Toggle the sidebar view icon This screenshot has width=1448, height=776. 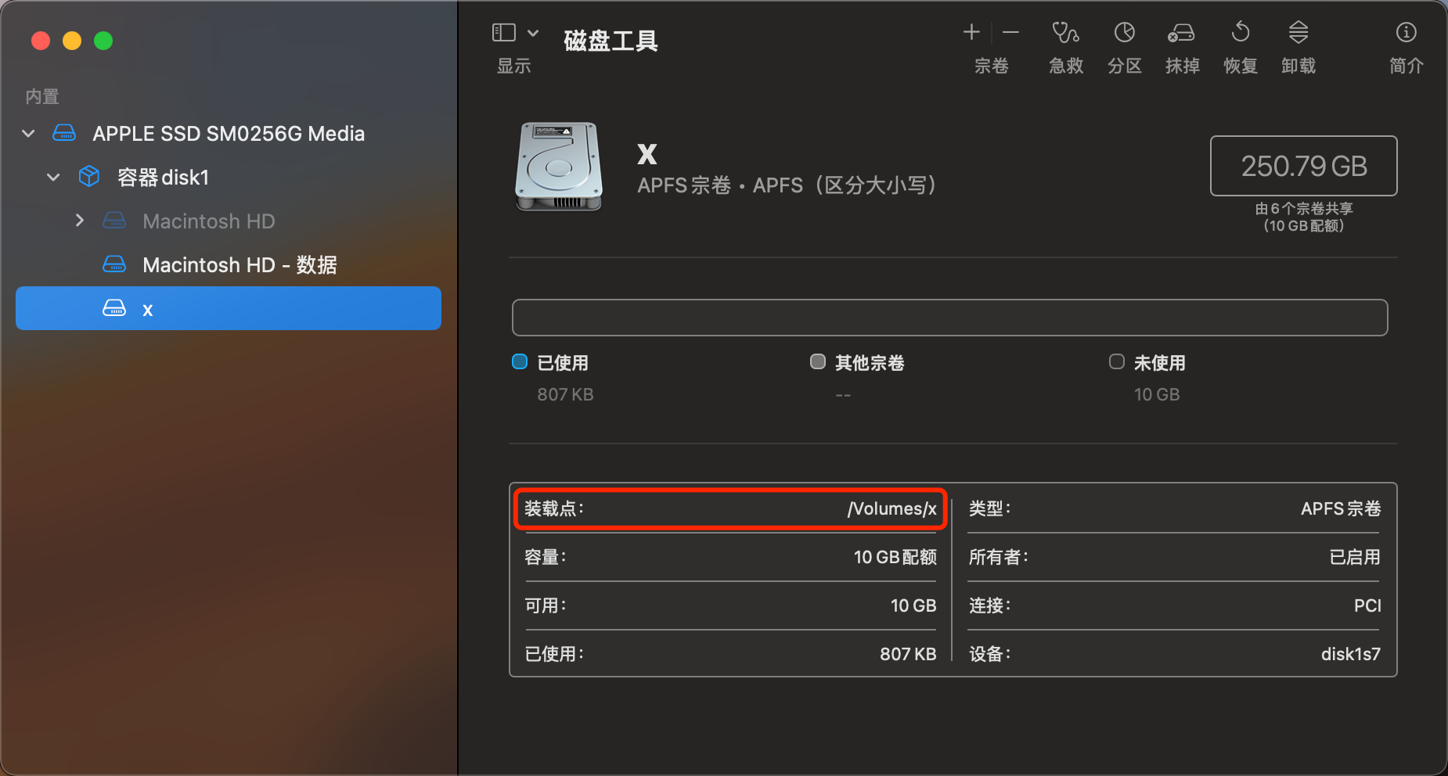pyautogui.click(x=504, y=32)
